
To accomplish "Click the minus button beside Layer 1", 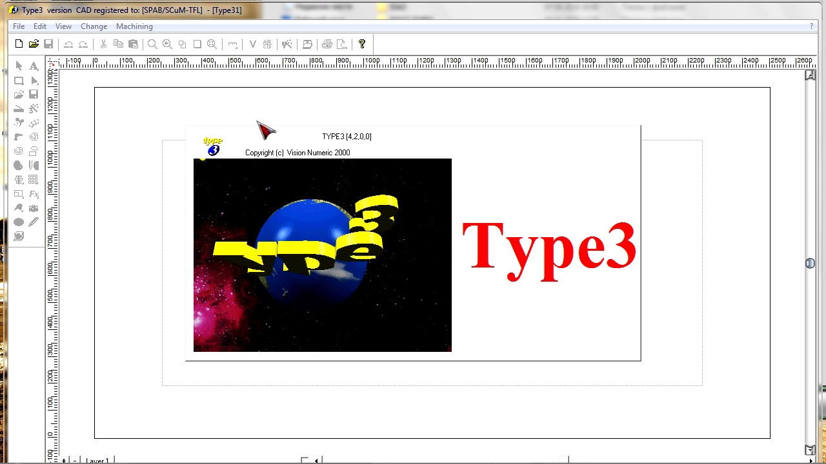I will coord(75,460).
